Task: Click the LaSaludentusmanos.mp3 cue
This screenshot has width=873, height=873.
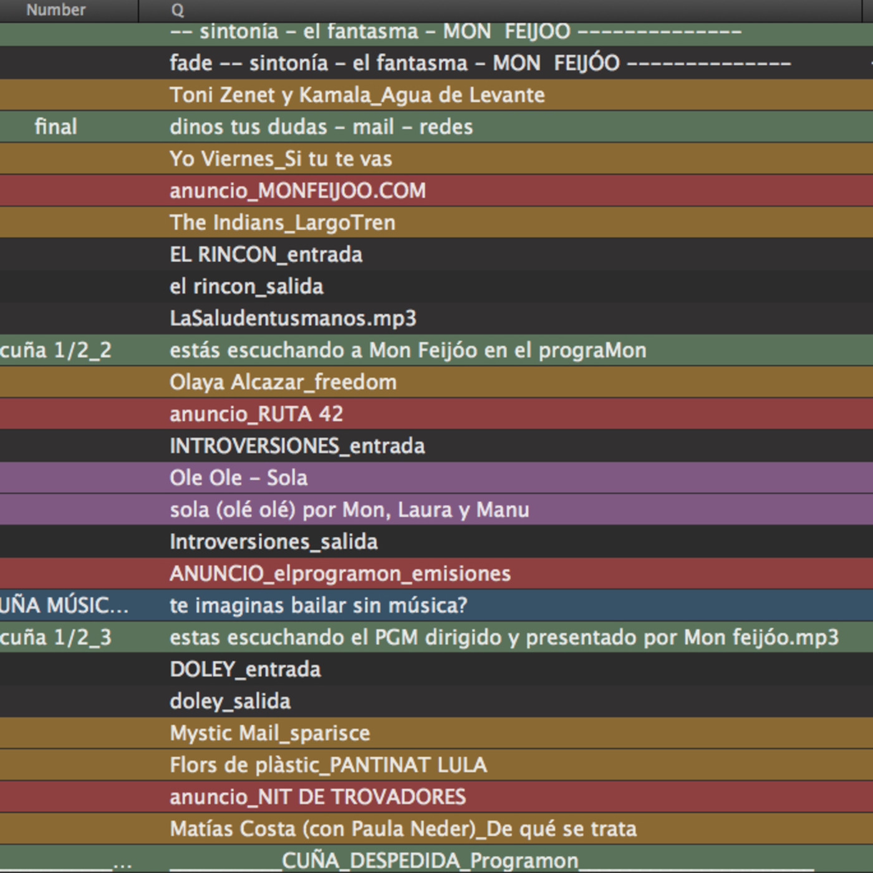Action: click(292, 319)
